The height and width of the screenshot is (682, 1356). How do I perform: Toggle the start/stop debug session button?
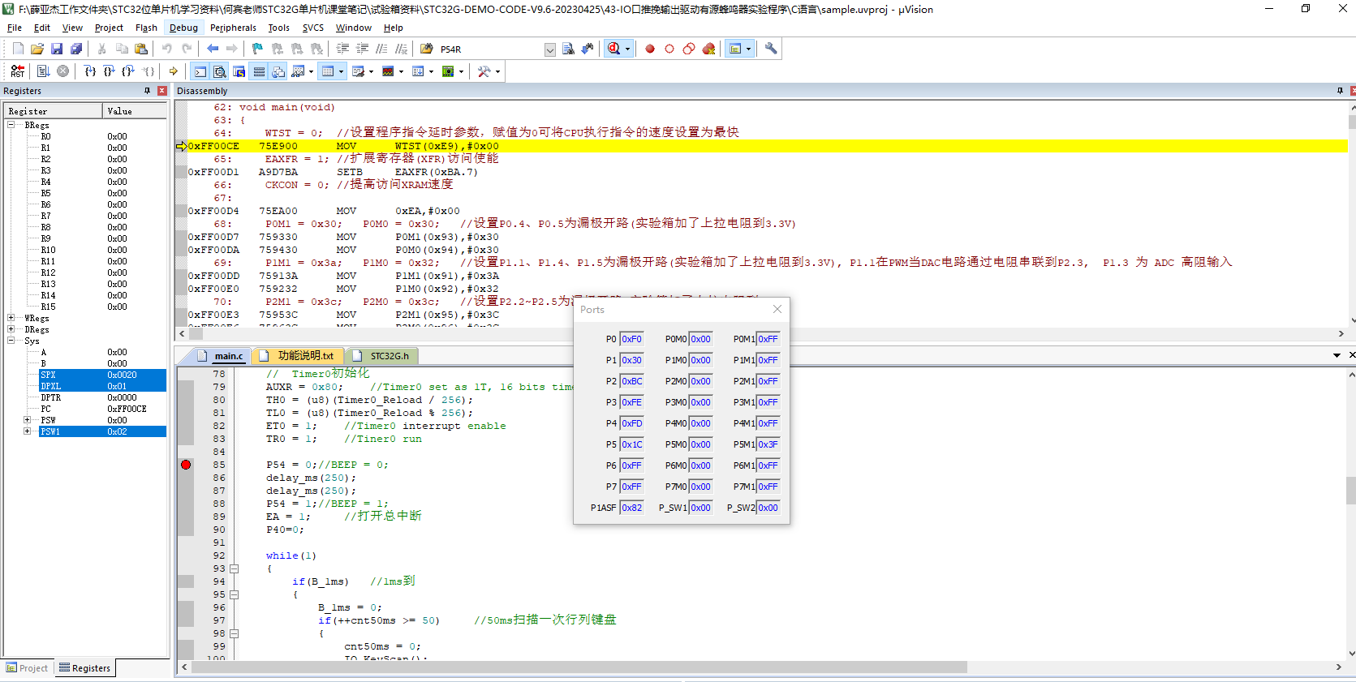tap(614, 49)
